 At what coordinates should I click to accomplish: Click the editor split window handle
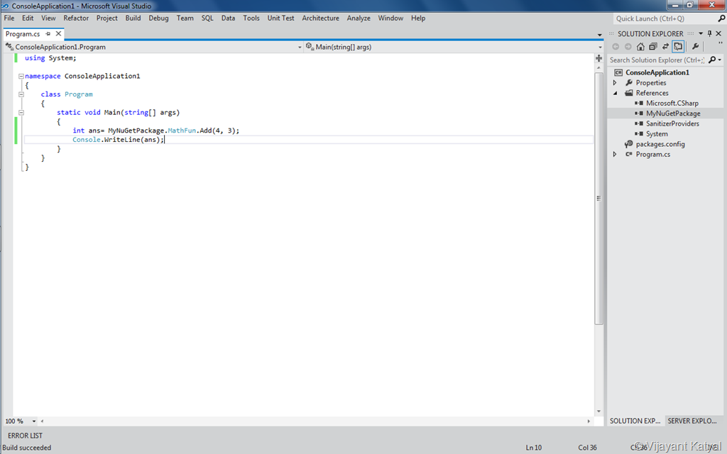[599, 58]
